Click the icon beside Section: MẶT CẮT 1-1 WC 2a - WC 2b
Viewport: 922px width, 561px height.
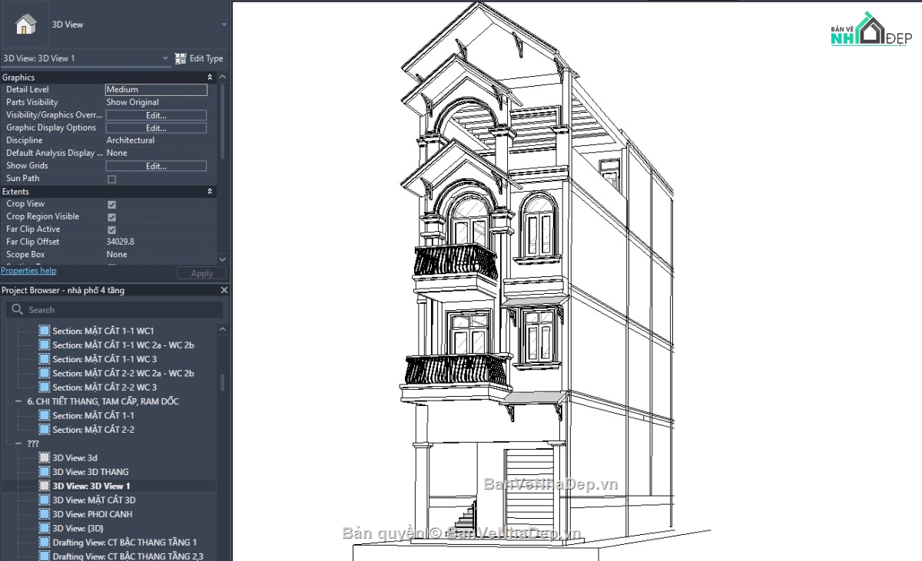click(44, 345)
